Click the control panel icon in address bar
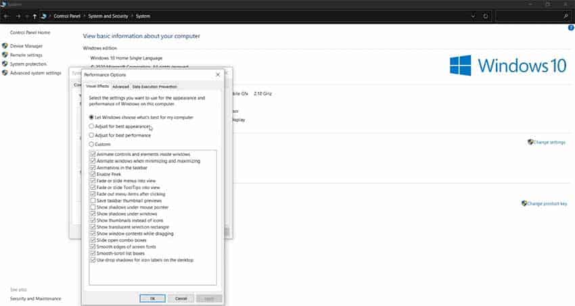The height and width of the screenshot is (306, 575). (44, 16)
